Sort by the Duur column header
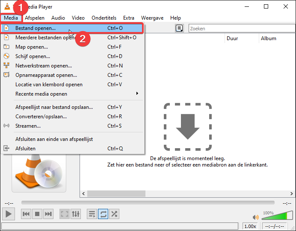Screen dimensions: 296x231 coord(242,38)
